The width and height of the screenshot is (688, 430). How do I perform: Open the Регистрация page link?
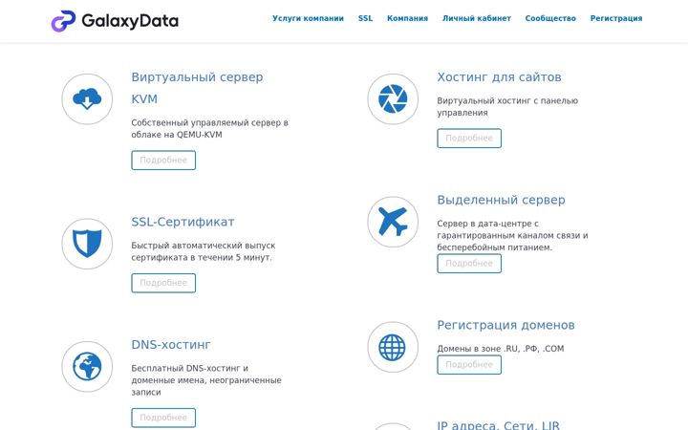click(x=616, y=18)
